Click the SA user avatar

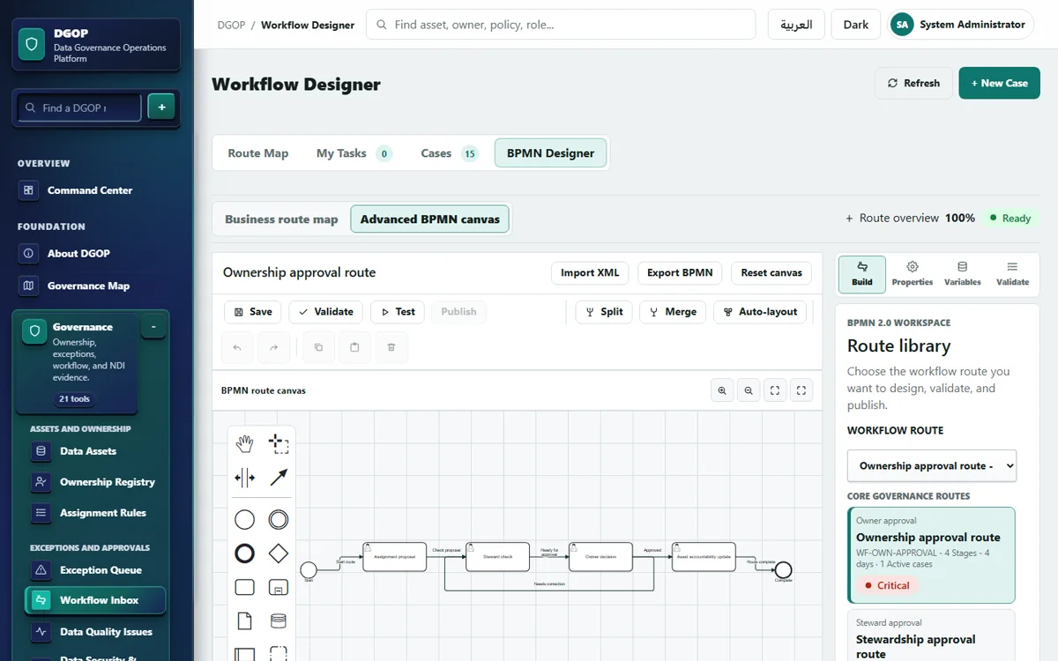point(902,25)
